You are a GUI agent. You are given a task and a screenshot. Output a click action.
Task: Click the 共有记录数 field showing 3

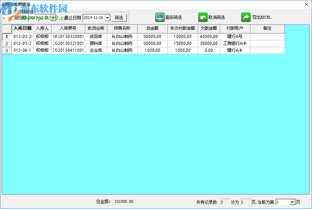(225, 202)
